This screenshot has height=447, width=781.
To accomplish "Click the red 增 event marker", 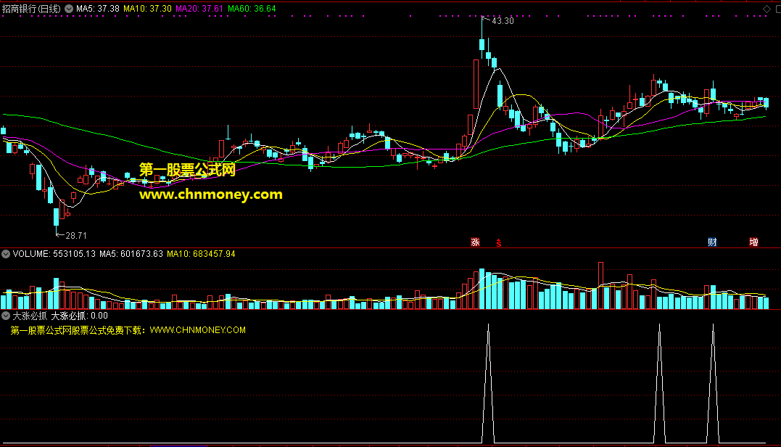I will [x=754, y=242].
